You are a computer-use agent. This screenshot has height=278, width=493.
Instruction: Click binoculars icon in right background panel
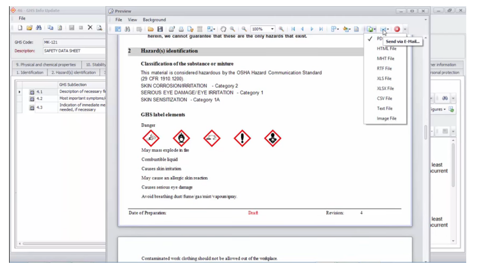(445, 98)
